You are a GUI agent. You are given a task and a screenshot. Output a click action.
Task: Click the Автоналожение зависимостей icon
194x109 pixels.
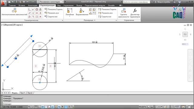14,11
